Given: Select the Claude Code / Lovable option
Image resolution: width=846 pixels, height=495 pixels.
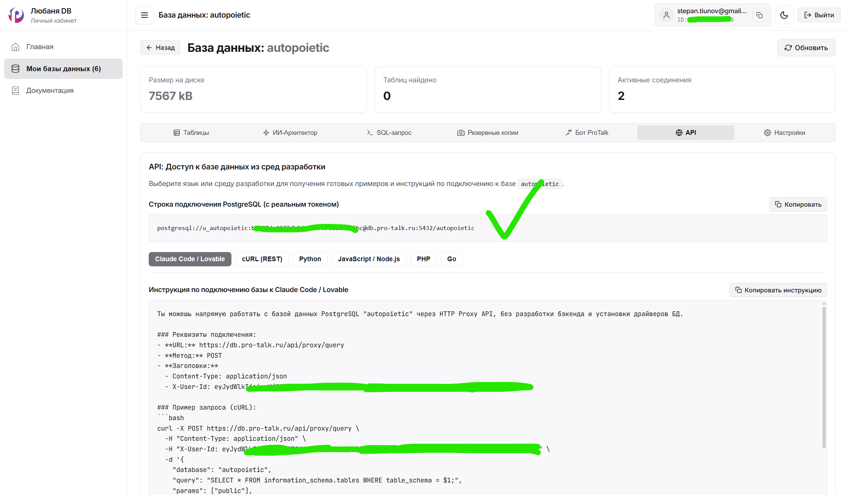Looking at the screenshot, I should [190, 259].
